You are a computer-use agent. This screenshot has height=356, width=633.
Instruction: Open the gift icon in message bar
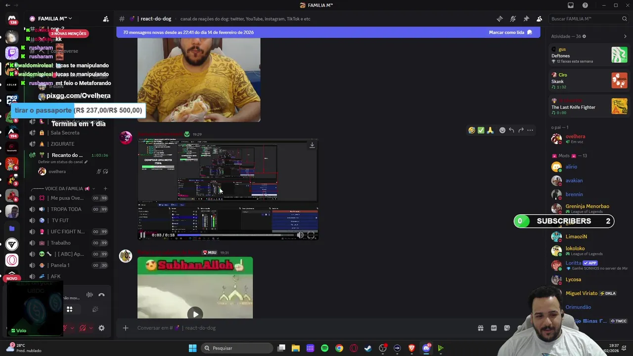(480, 328)
